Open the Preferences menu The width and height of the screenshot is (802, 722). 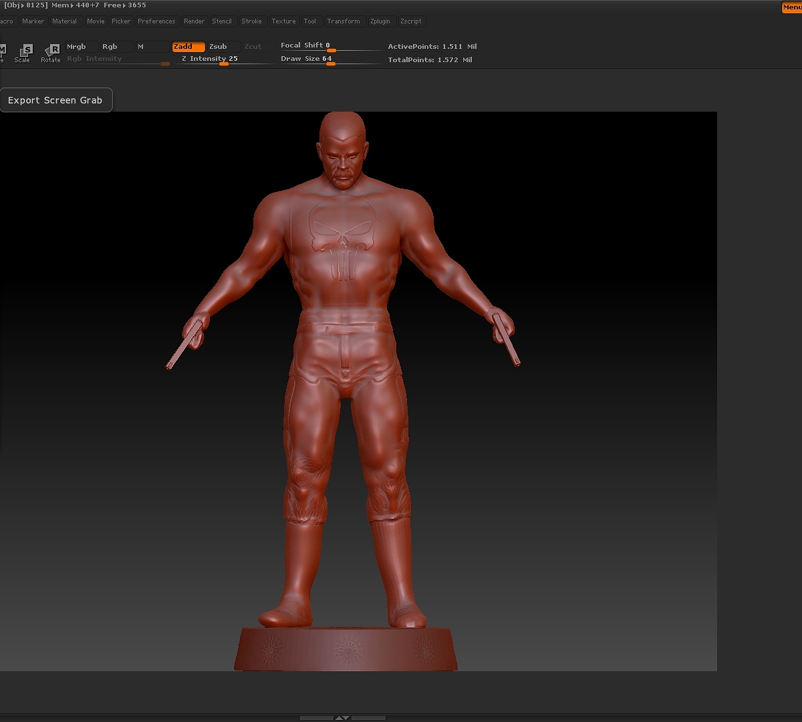coord(156,21)
